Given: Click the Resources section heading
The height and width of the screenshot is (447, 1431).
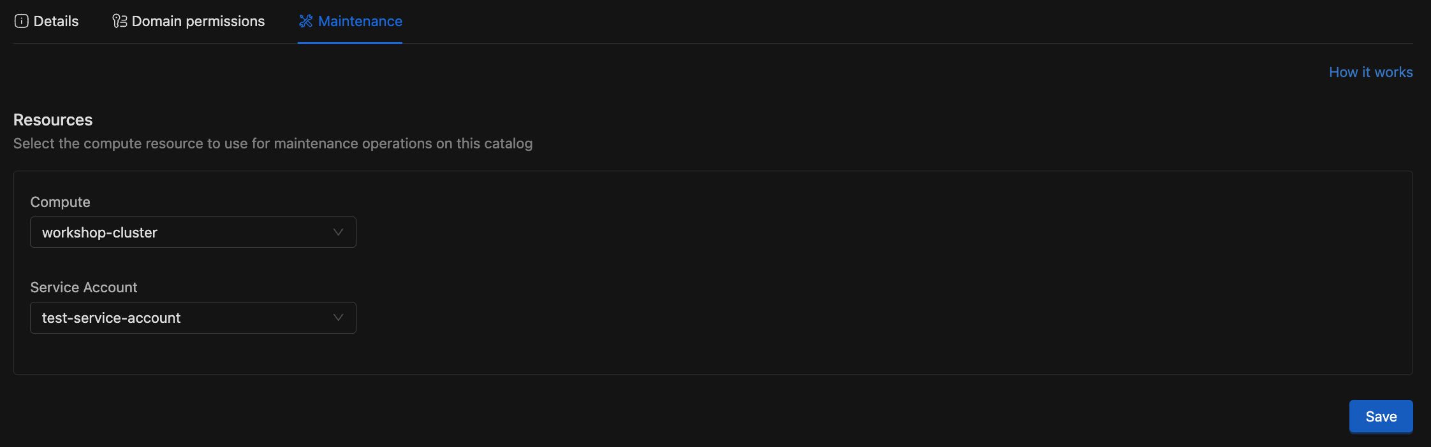Looking at the screenshot, I should pyautogui.click(x=53, y=120).
